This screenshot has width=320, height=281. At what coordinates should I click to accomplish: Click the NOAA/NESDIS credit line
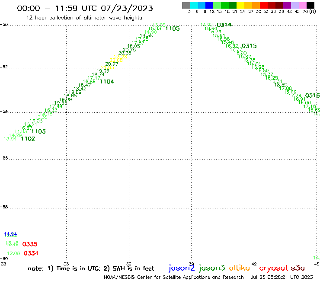pos(174,278)
